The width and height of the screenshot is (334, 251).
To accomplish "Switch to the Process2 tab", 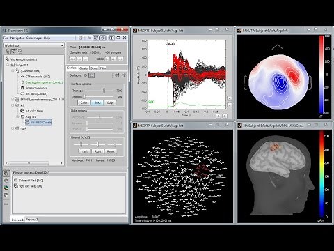I will (31, 220).
